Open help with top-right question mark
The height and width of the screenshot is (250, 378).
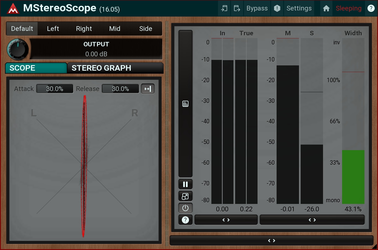tap(371, 9)
